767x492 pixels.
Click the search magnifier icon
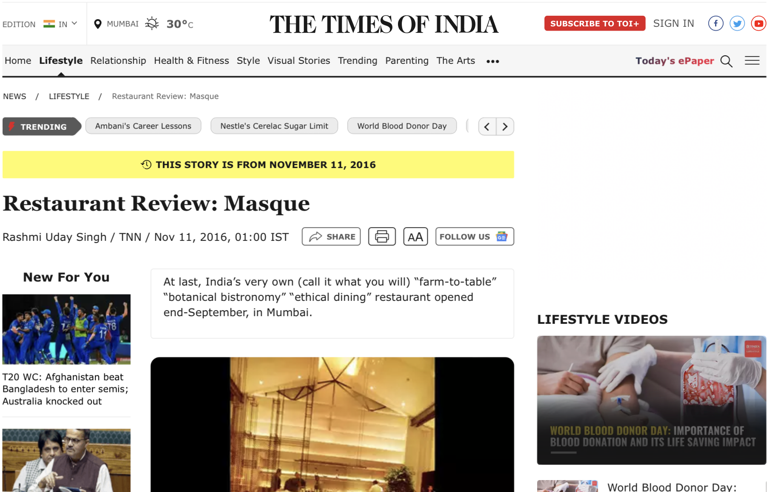click(726, 61)
